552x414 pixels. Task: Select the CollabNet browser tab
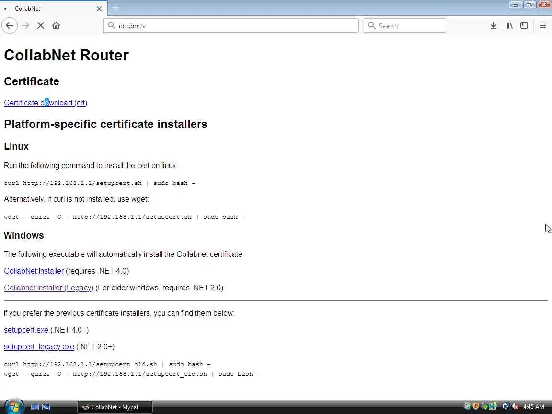tap(54, 9)
